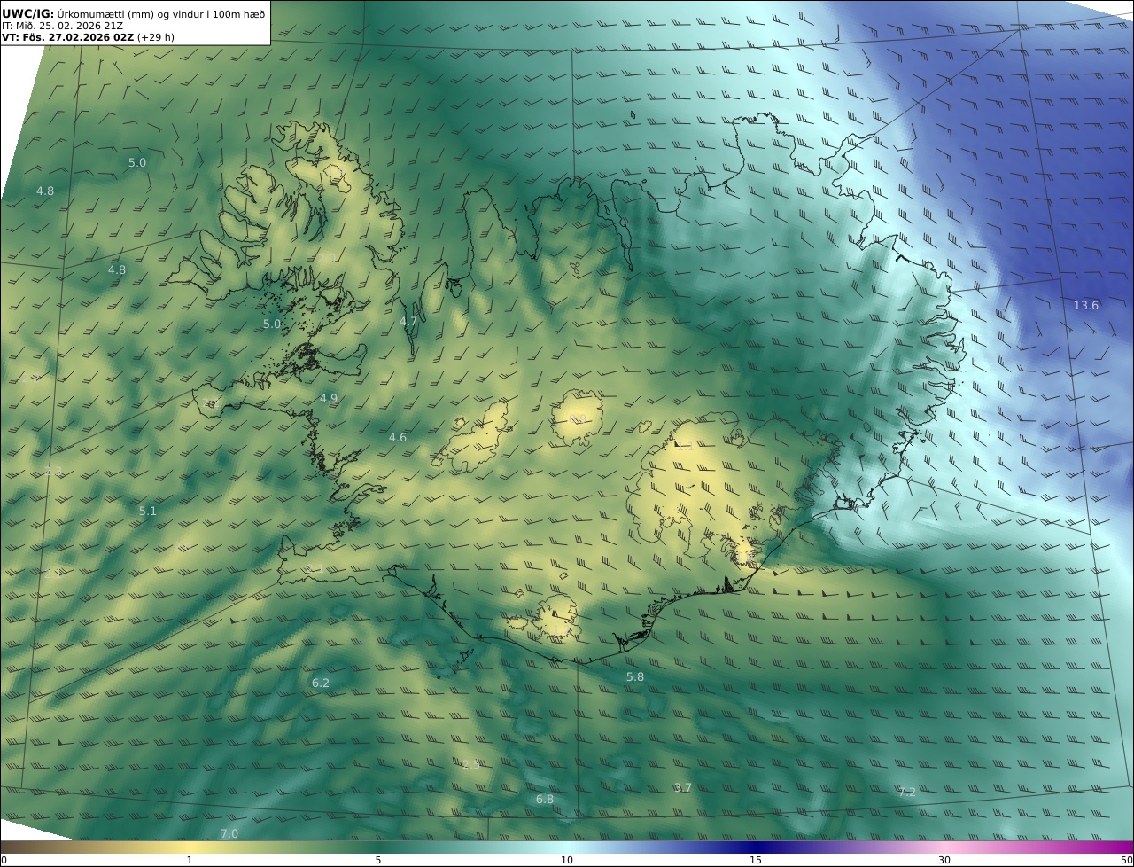Viewport: 1134px width, 867px height.
Task: Click the 3.7 value label on the map
Action: pos(682,787)
